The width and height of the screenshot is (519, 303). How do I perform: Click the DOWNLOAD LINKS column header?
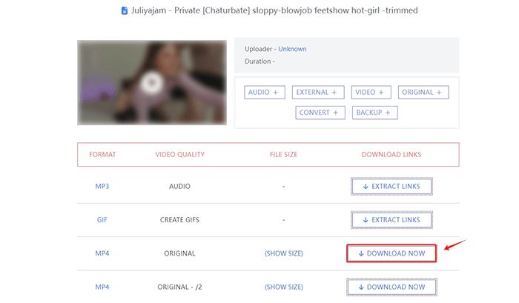point(391,155)
